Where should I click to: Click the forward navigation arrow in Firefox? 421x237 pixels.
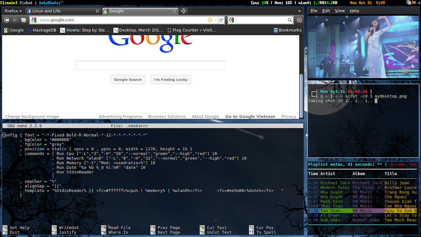(x=15, y=20)
